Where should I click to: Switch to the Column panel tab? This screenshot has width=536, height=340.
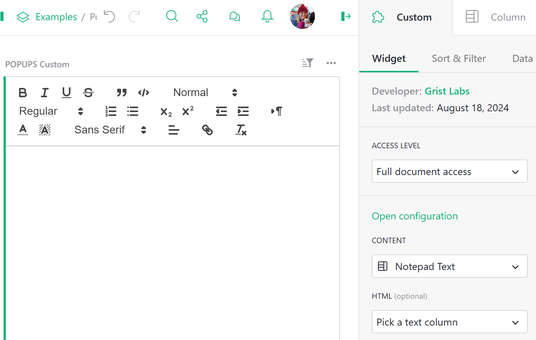495,17
